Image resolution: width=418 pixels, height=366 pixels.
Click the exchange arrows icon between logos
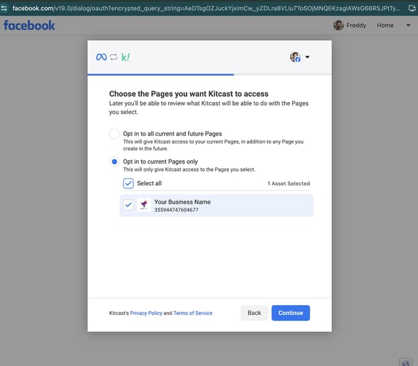pos(114,57)
